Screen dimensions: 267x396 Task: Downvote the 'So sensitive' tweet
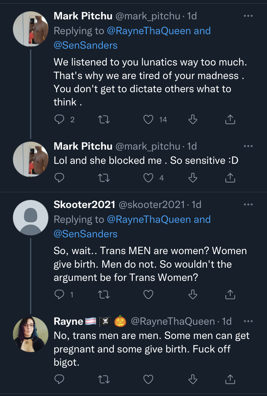[x=193, y=178]
